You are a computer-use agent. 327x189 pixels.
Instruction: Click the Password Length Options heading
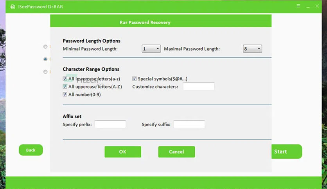(92, 41)
